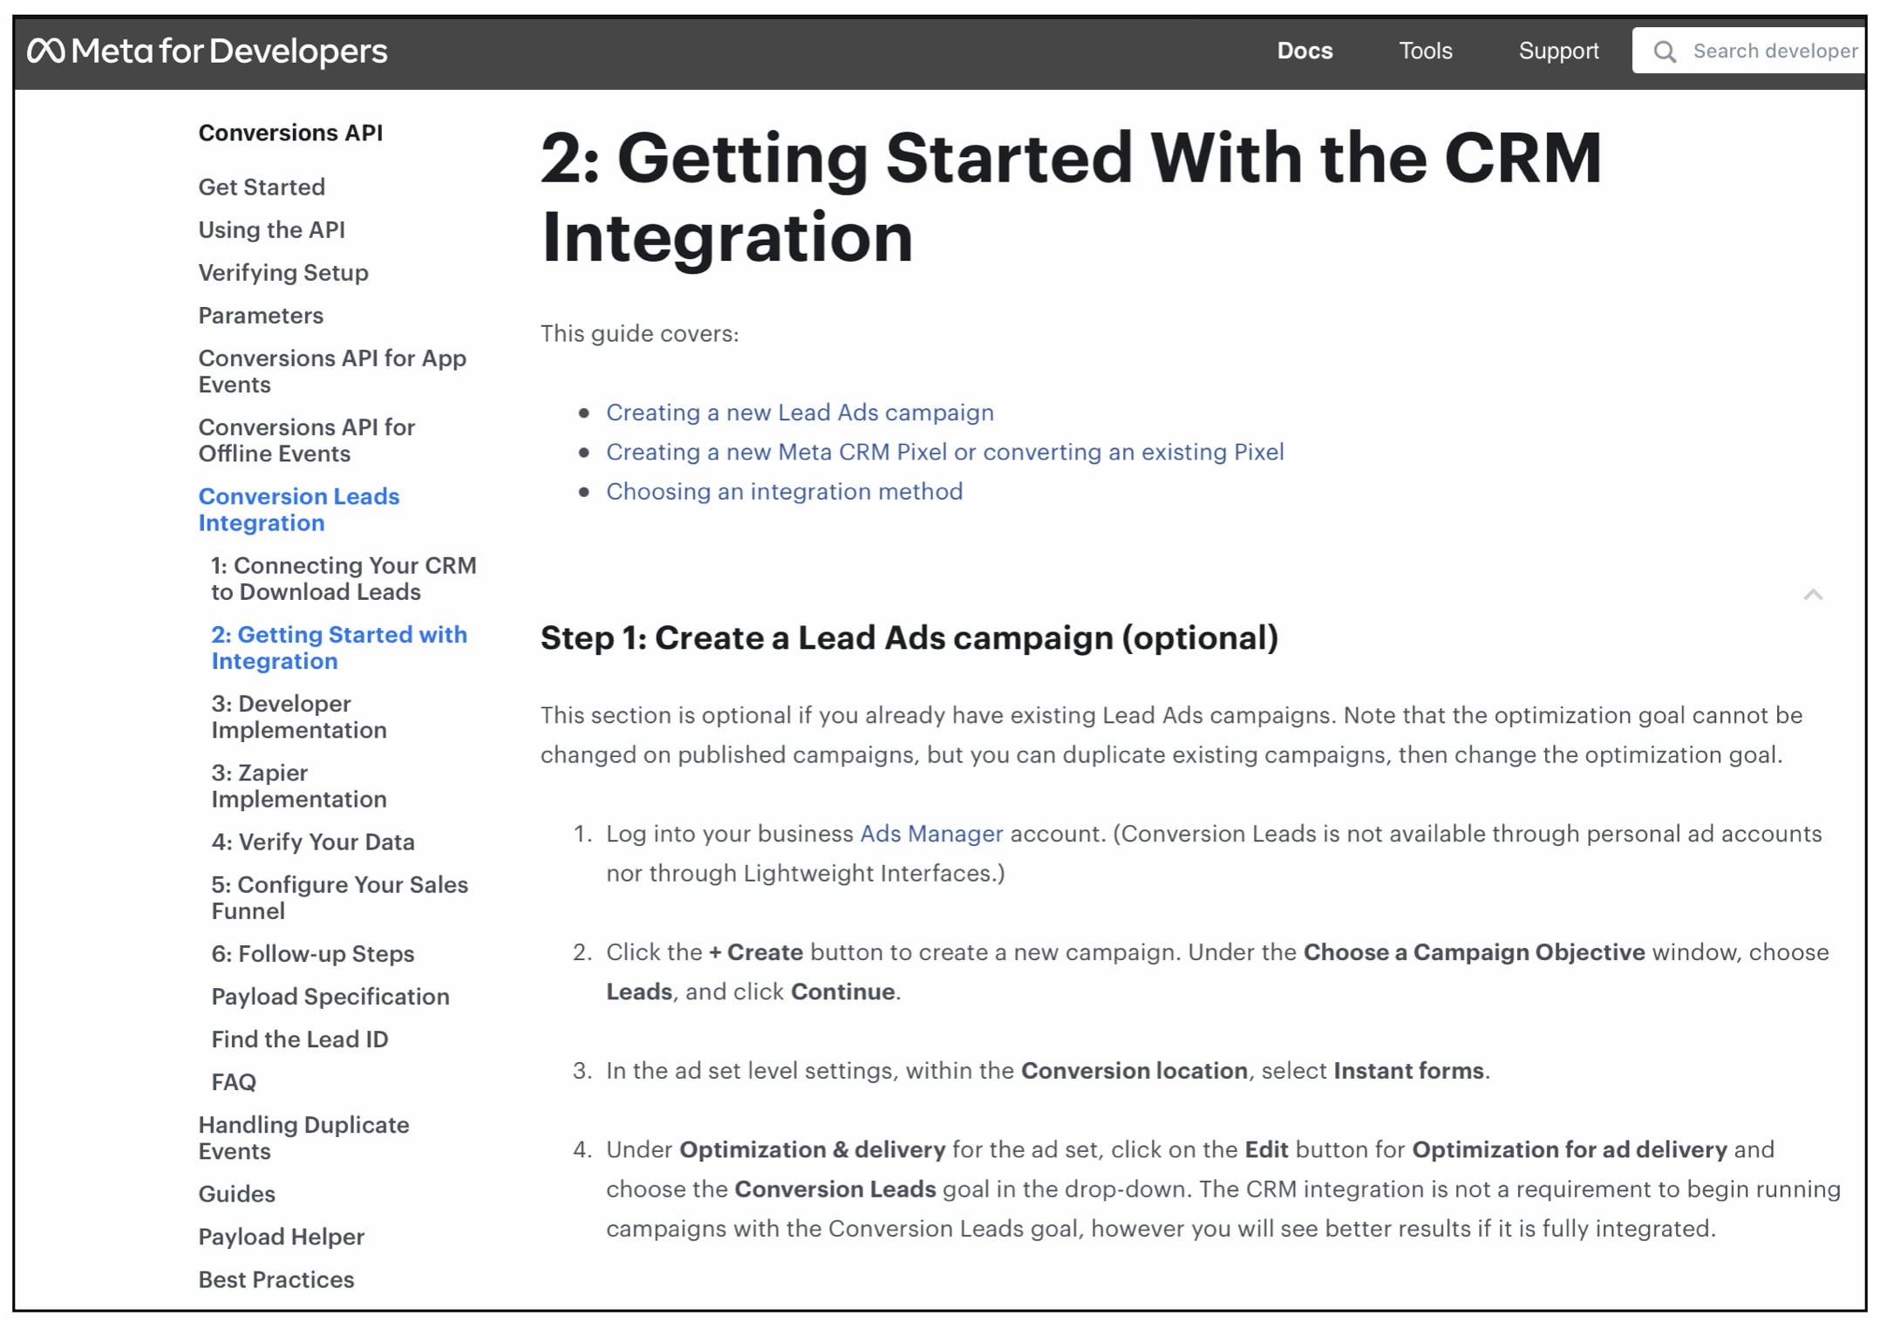
Task: Open Best Practices page
Action: click(x=276, y=1279)
